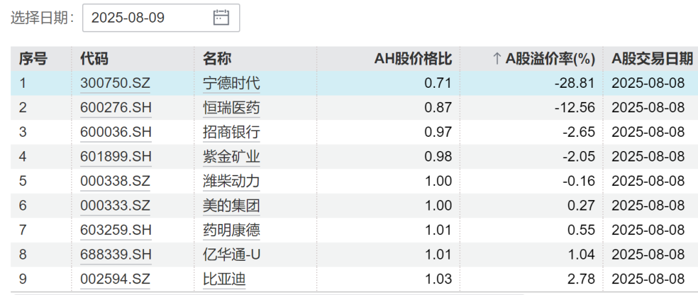Select the premium value 0.27
Viewport: 698px width, 295px height.
pyautogui.click(x=581, y=205)
